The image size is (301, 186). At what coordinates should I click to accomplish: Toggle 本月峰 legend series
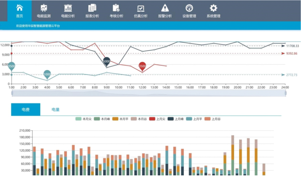pyautogui.click(x=97, y=119)
